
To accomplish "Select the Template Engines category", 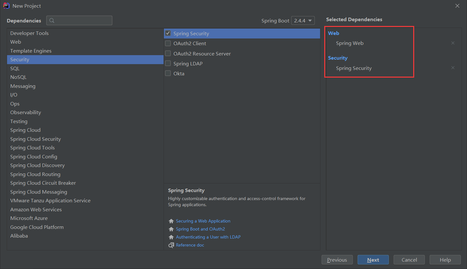I will [31, 51].
